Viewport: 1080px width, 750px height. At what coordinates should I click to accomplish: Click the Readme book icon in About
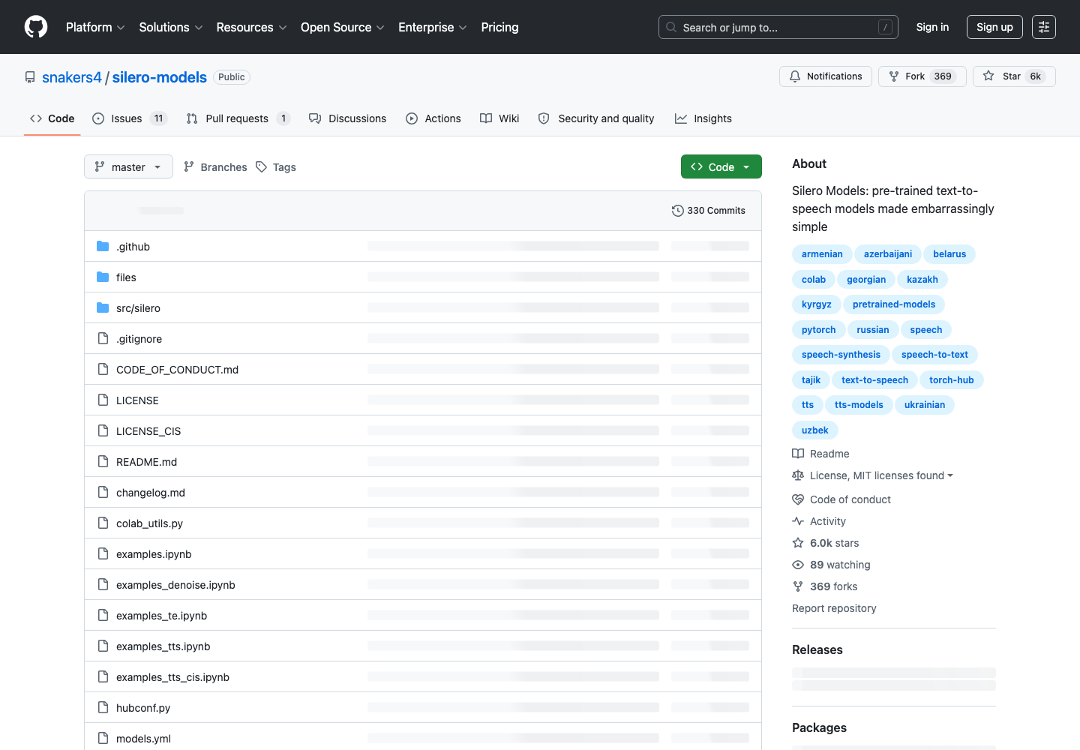click(x=798, y=454)
